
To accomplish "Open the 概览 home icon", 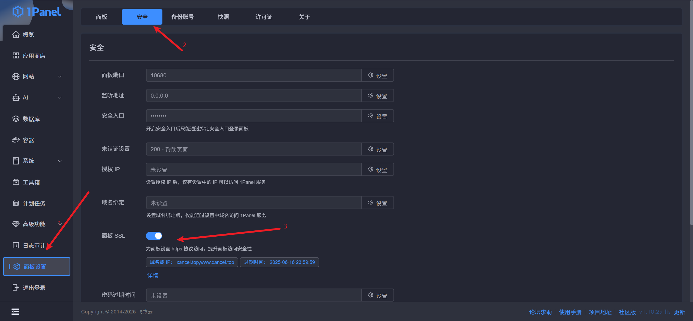I will coord(16,35).
